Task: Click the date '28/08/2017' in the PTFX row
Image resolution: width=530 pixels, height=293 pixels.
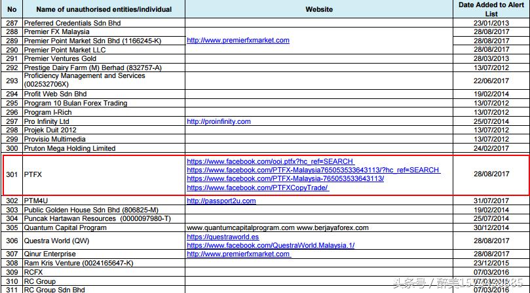Action: 491,174
